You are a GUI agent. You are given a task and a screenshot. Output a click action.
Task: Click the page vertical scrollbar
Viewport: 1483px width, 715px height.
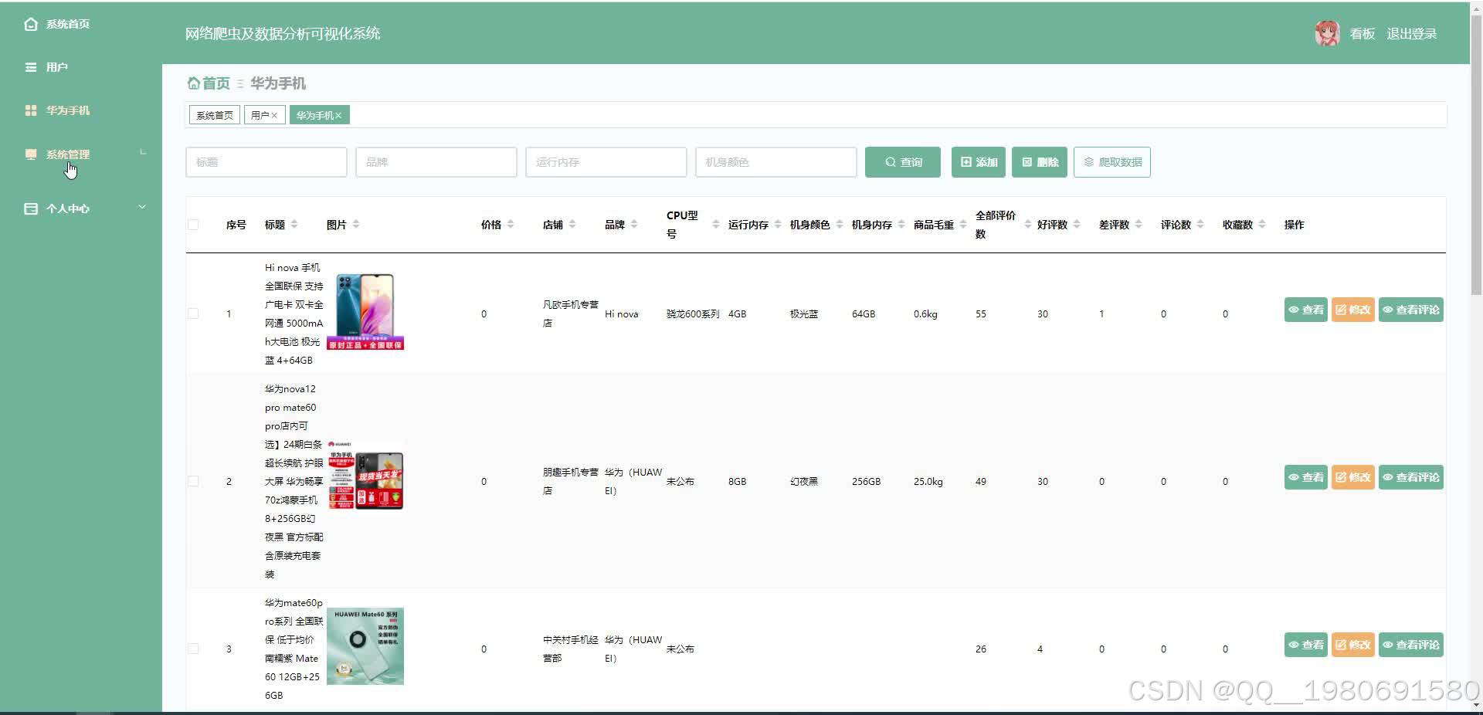click(1476, 154)
